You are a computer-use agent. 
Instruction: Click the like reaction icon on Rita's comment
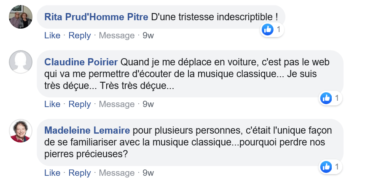(267, 30)
